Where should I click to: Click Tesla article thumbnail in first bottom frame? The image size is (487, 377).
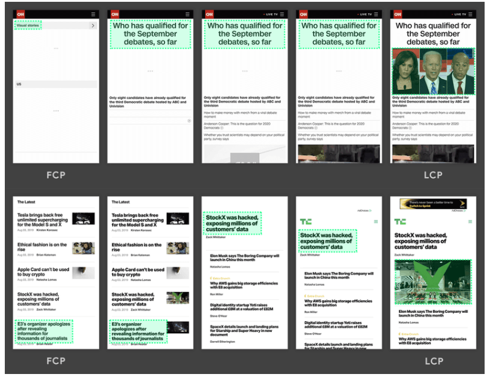(x=83, y=219)
